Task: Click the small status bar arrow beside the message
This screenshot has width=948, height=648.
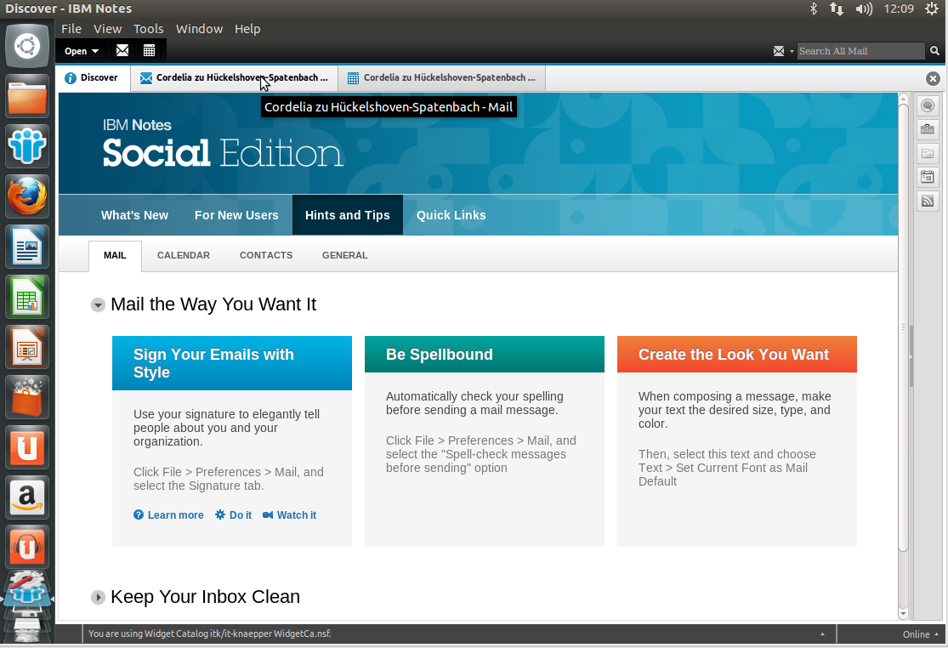Action: click(822, 634)
